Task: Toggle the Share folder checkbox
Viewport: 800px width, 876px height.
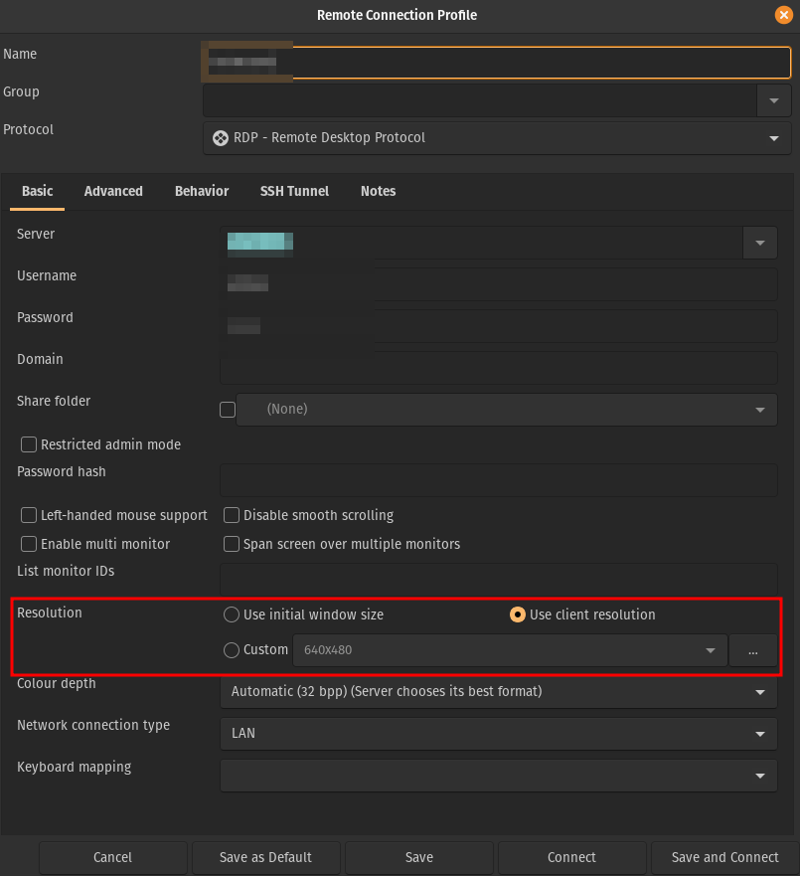Action: (x=228, y=409)
